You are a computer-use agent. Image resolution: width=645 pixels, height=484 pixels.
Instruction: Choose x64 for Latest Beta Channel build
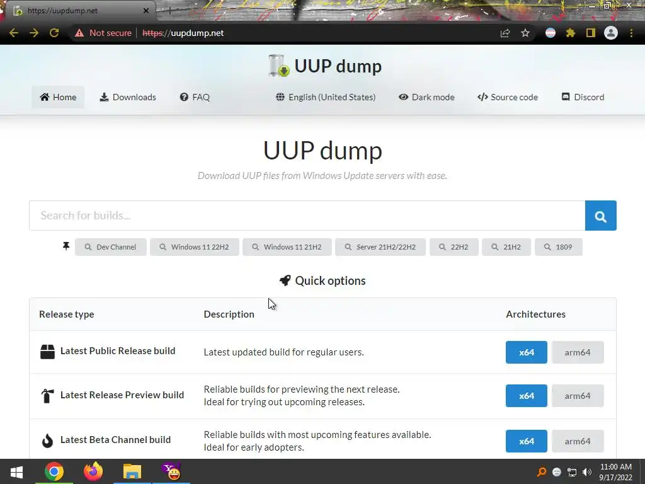527,441
